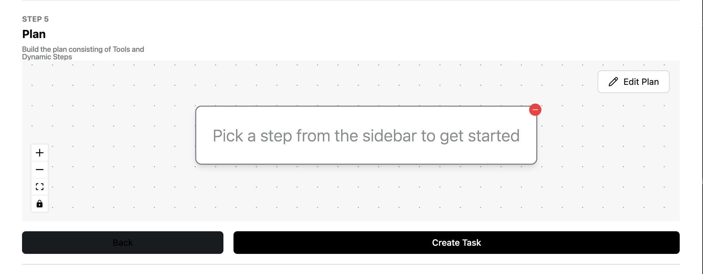Select the 'Pick a step' placeholder node
This screenshot has width=703, height=274.
(x=366, y=135)
